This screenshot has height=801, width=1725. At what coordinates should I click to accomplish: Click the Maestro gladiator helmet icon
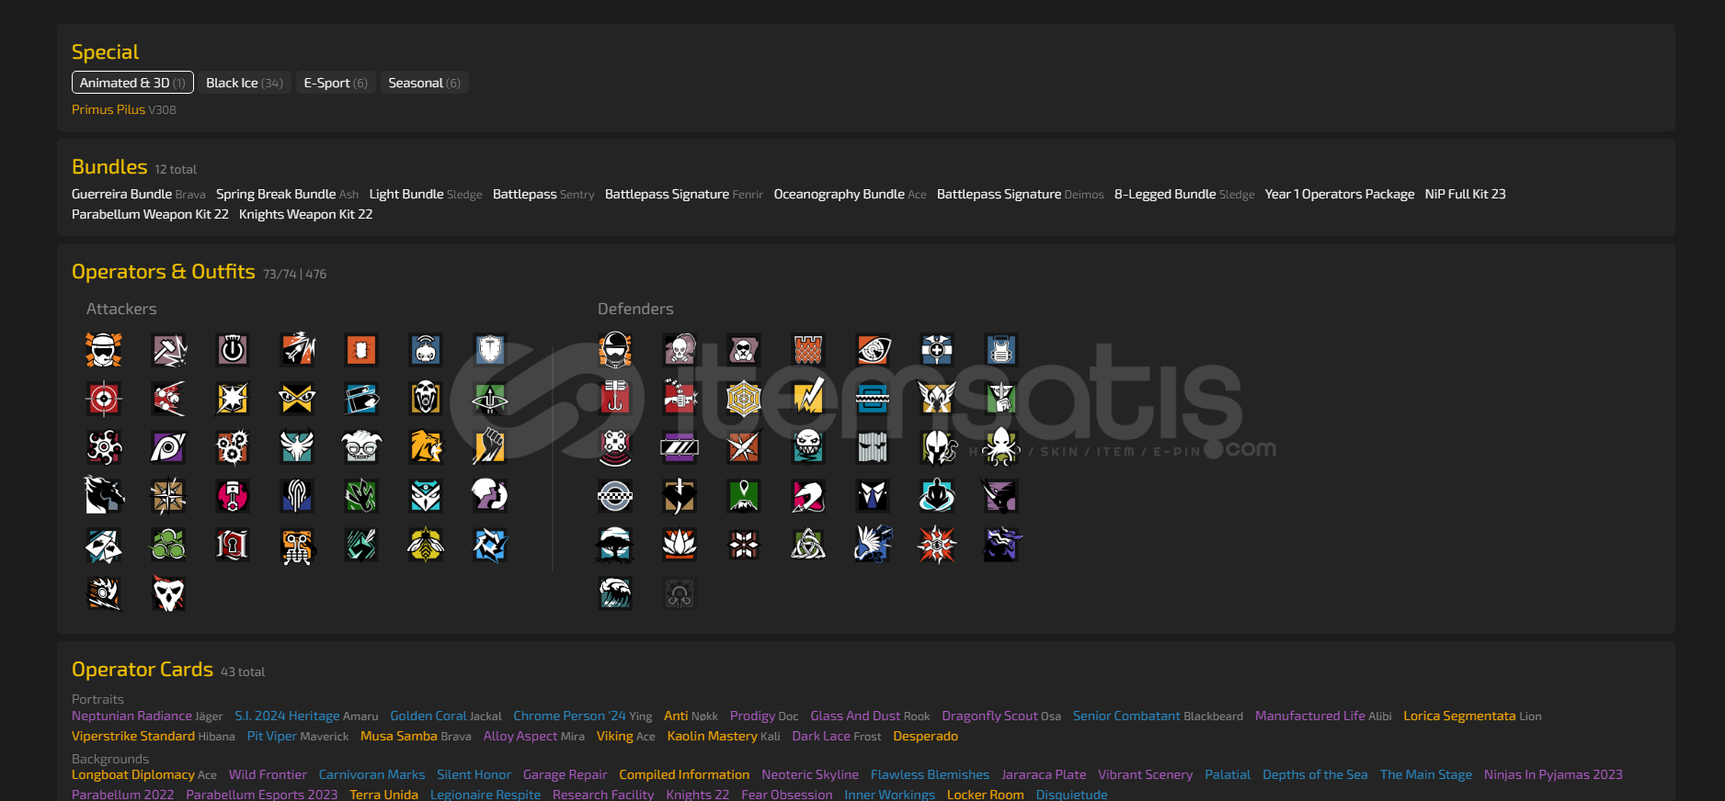point(937,447)
